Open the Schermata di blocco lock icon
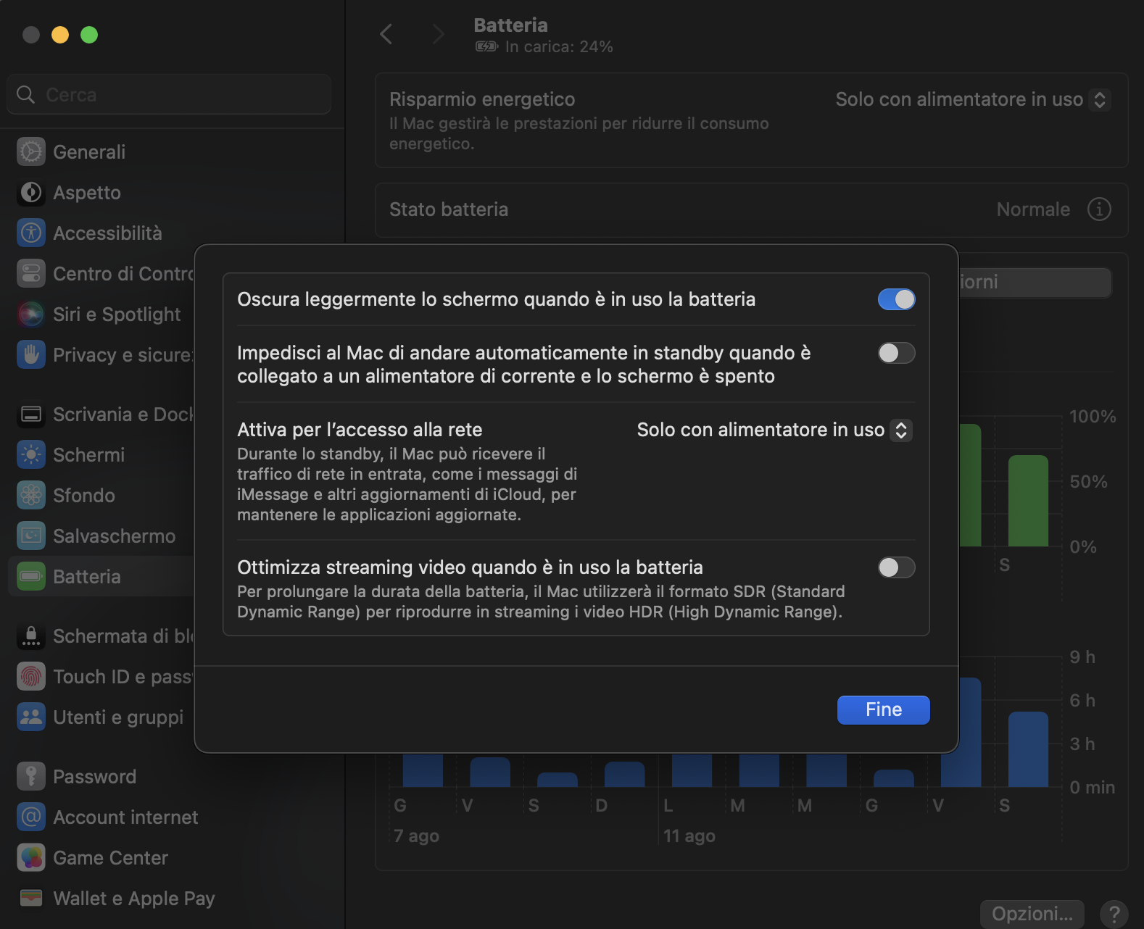Screen dimensions: 1144x929 [30, 636]
